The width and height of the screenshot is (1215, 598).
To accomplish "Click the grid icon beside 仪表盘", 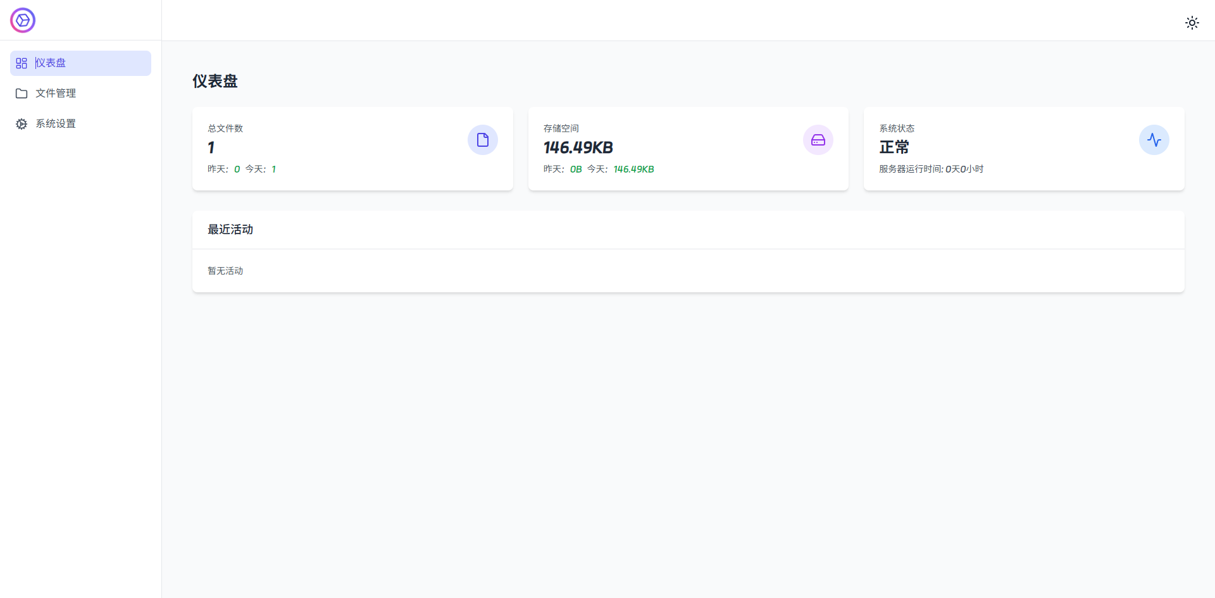I will (22, 63).
